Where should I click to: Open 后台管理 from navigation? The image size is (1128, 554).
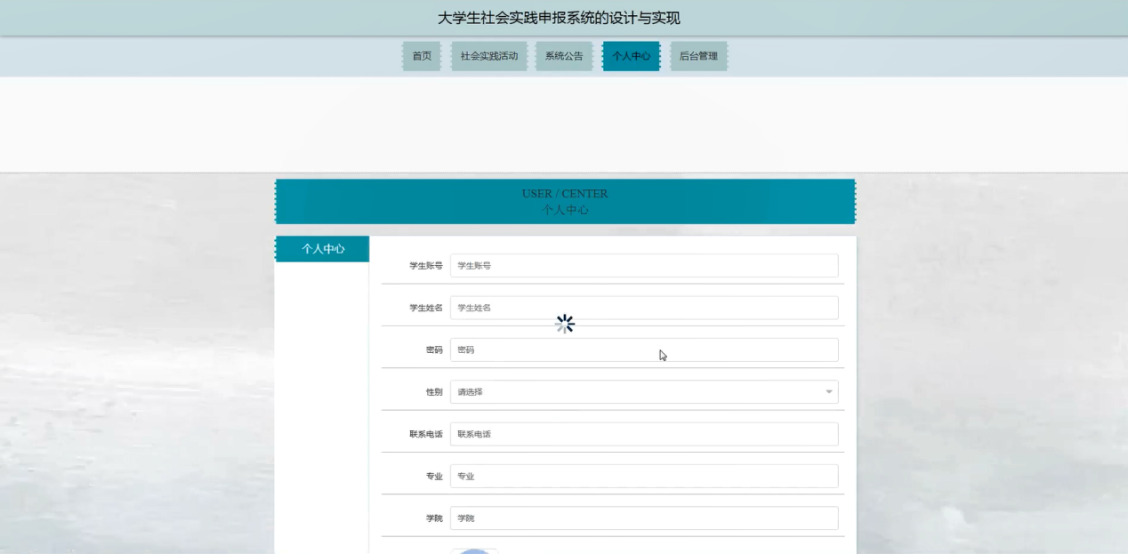click(698, 56)
